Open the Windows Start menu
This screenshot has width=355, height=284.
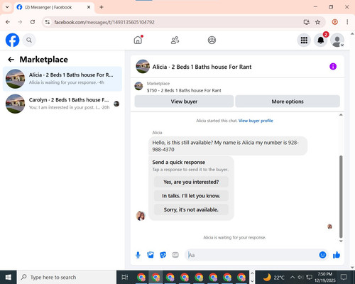(x=9, y=277)
